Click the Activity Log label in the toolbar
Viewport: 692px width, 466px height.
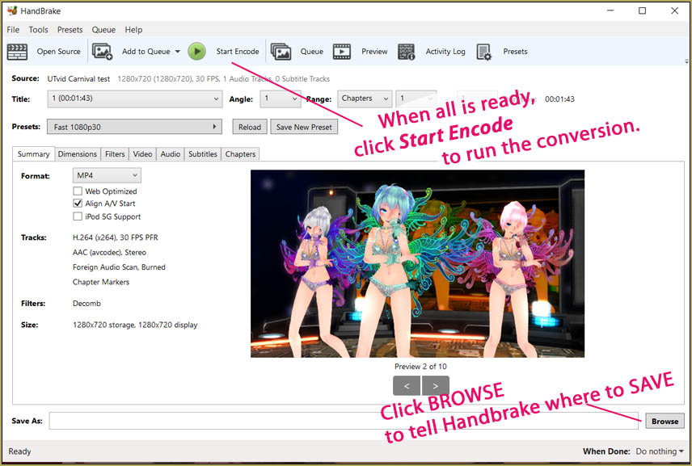[445, 52]
